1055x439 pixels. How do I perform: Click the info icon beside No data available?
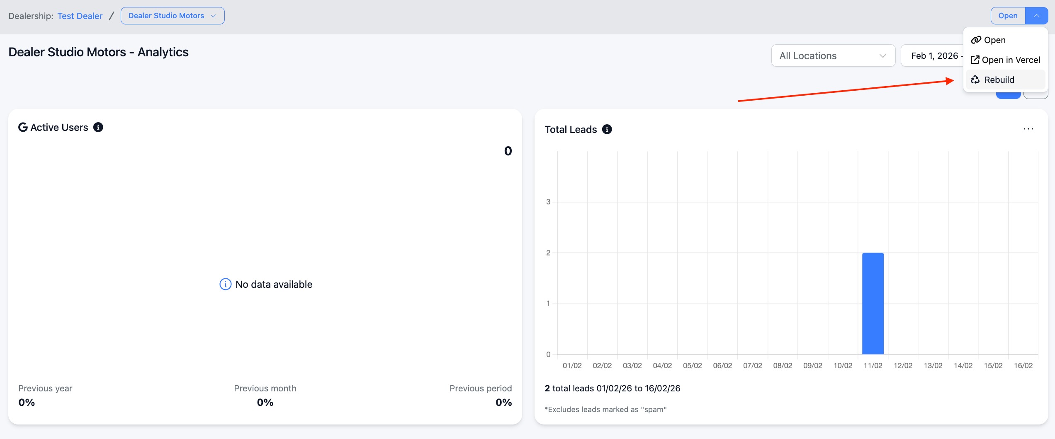(225, 284)
